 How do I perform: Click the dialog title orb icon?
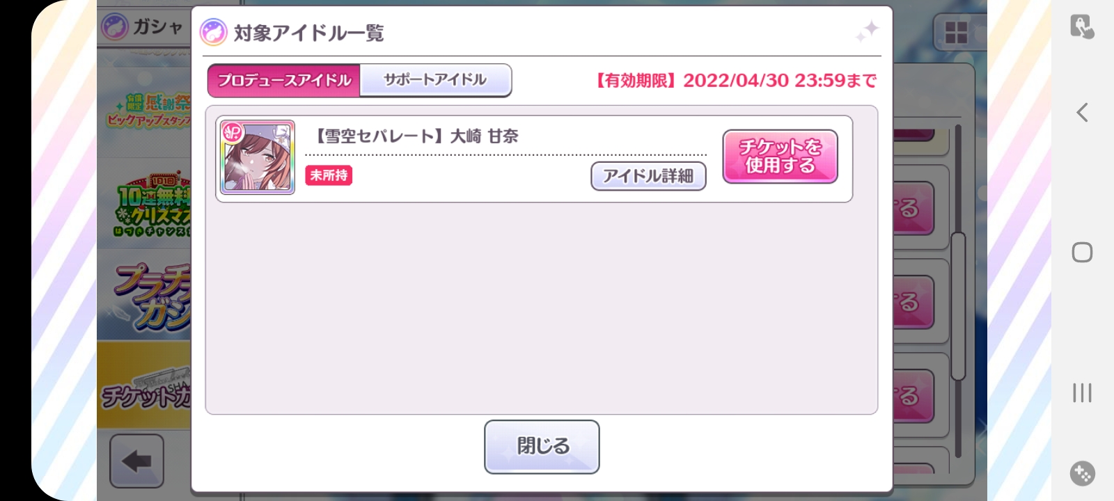click(x=214, y=33)
